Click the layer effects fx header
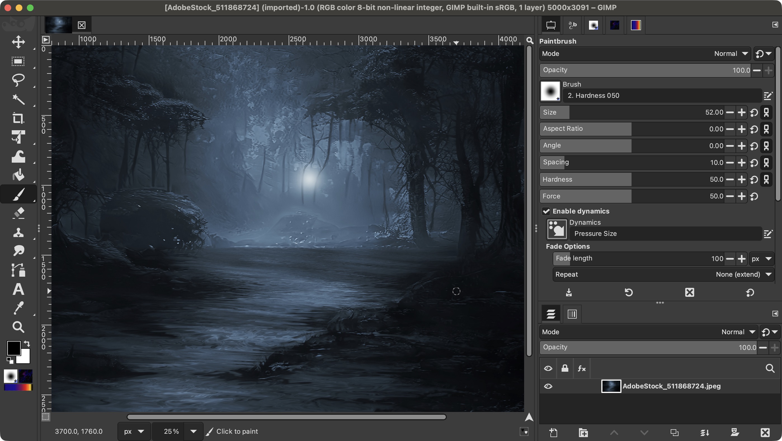Screen dimensions: 782x441 582,369
